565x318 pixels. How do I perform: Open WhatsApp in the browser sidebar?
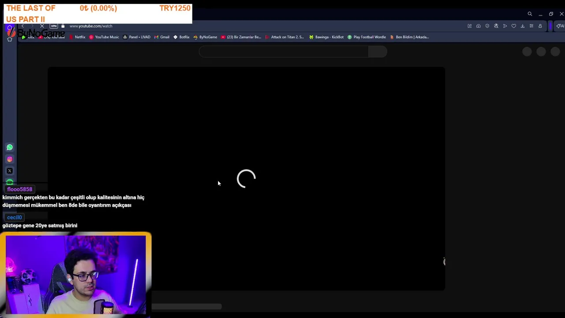click(x=10, y=147)
